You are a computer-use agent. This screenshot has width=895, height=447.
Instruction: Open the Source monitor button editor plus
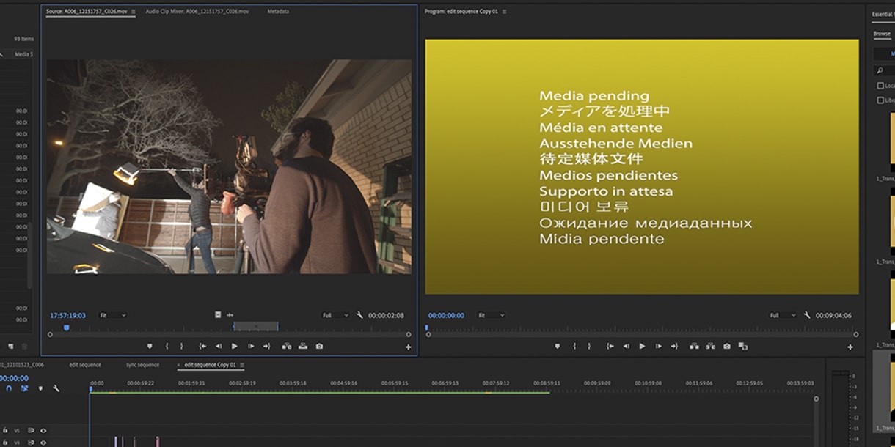point(409,347)
